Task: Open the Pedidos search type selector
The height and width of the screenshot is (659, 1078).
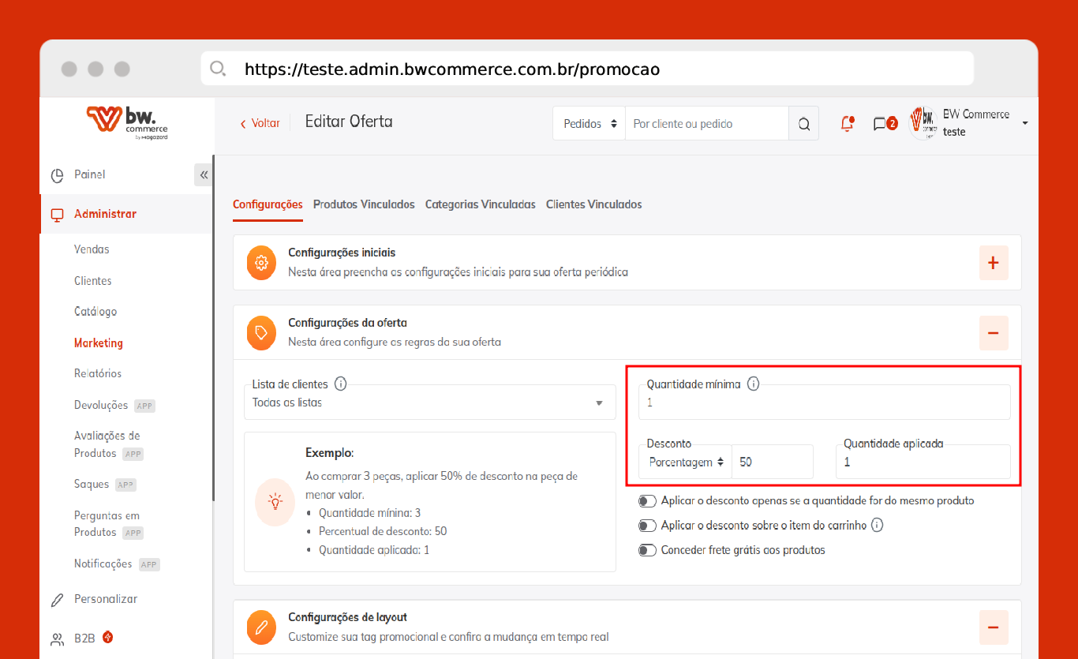Action: (589, 124)
